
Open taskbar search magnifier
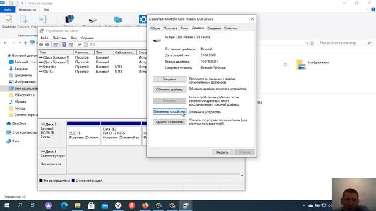coord(20,206)
